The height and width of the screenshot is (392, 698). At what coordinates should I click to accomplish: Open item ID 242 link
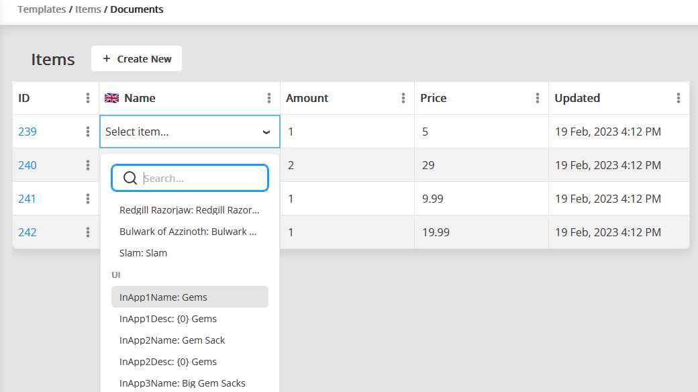(28, 232)
